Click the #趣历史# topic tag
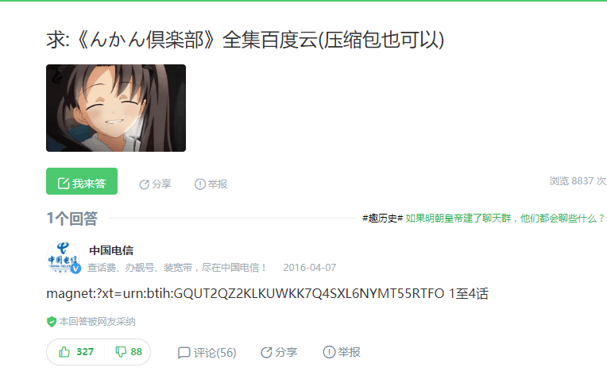Image resolution: width=607 pixels, height=383 pixels. pyautogui.click(x=382, y=219)
